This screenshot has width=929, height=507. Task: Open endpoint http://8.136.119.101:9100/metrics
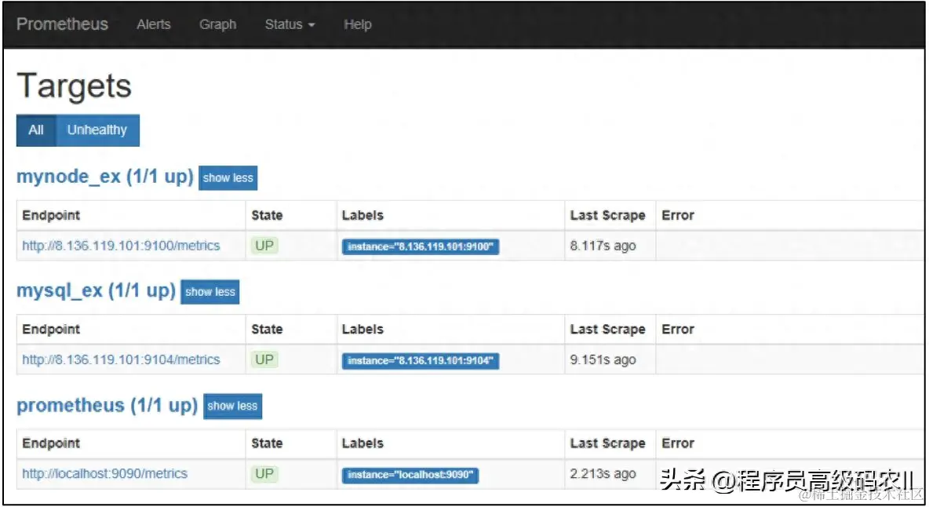point(121,246)
